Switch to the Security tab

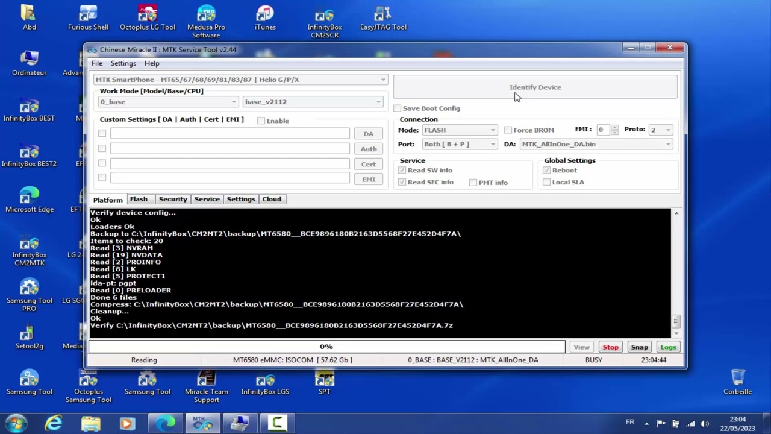coord(173,199)
